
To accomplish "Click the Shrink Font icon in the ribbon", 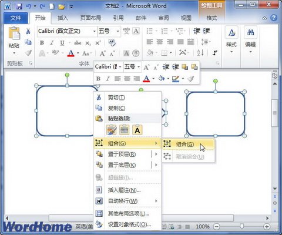I will (x=112, y=53).
